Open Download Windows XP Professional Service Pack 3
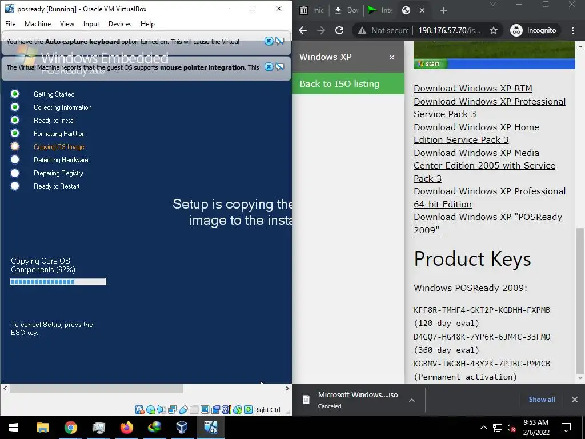 tap(490, 108)
